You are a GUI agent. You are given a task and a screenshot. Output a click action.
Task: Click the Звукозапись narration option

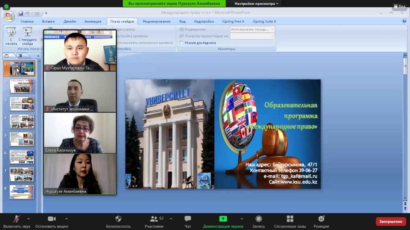click(x=126, y=29)
